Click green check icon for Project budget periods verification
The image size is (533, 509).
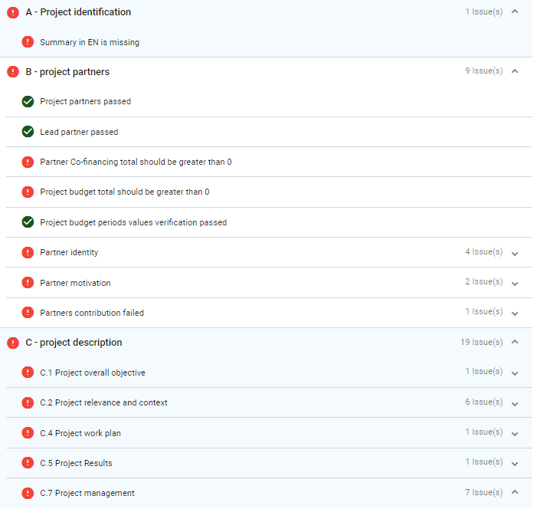[x=28, y=222]
